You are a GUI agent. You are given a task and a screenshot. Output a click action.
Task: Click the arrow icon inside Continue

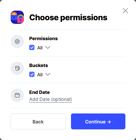pos(109,122)
